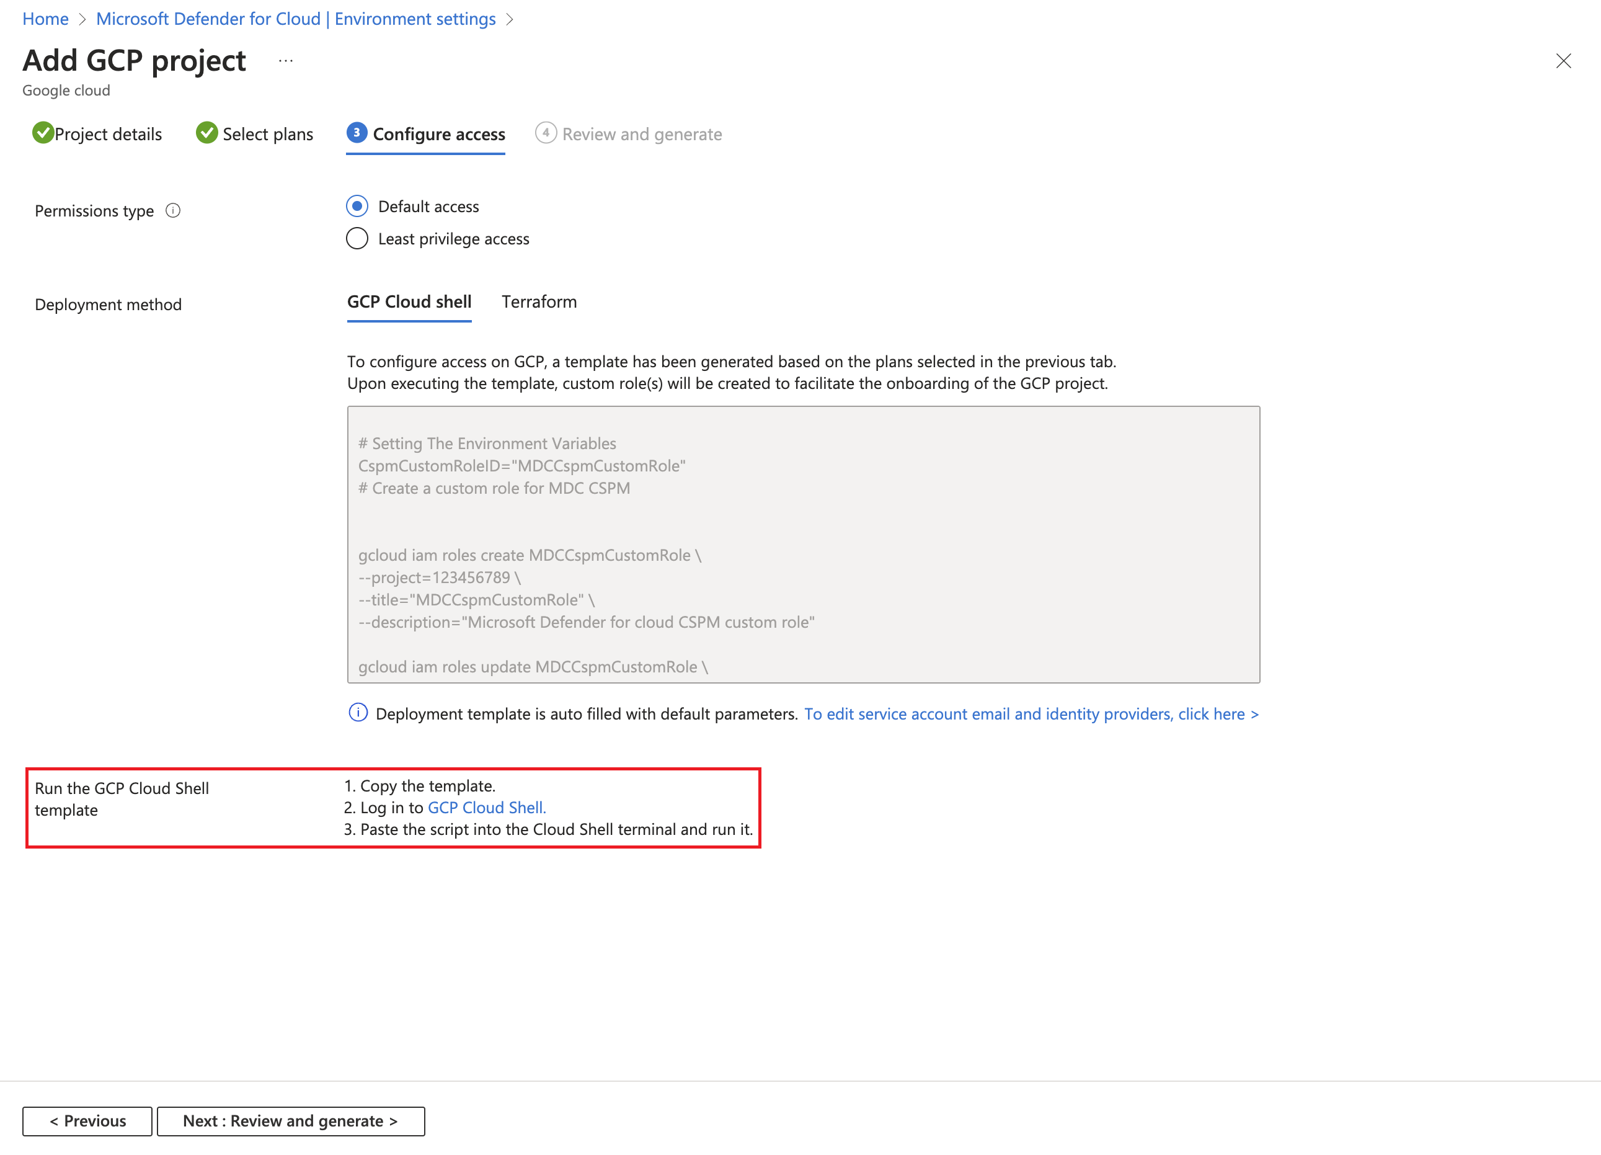
Task: Click Next: Review and generate button
Action: [x=291, y=1121]
